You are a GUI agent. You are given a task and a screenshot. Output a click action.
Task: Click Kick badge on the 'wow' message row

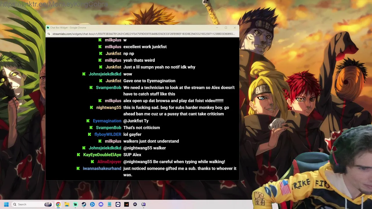click(84, 74)
